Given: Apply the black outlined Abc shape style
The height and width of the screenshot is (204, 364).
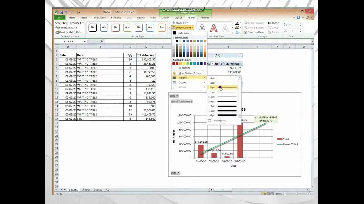Looking at the screenshot, I should click(x=93, y=27).
